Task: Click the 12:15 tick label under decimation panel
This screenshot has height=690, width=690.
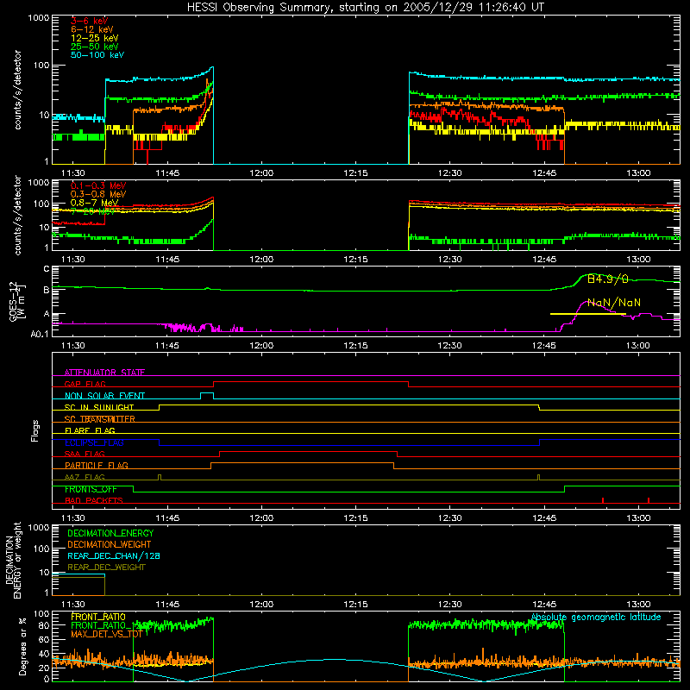Action: coord(355,605)
